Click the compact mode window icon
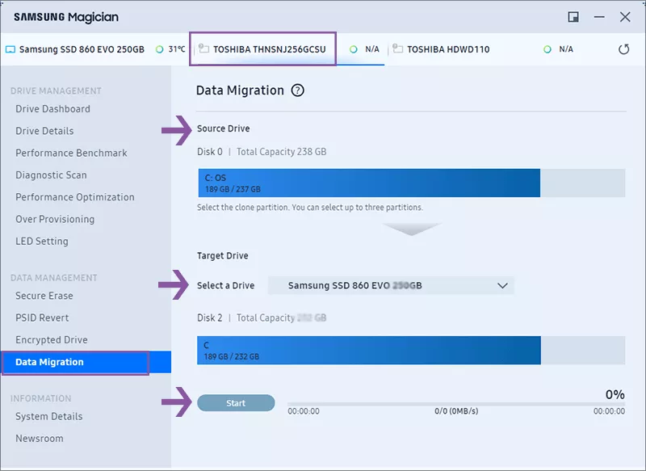Image resolution: width=646 pixels, height=471 pixels. pyautogui.click(x=573, y=17)
